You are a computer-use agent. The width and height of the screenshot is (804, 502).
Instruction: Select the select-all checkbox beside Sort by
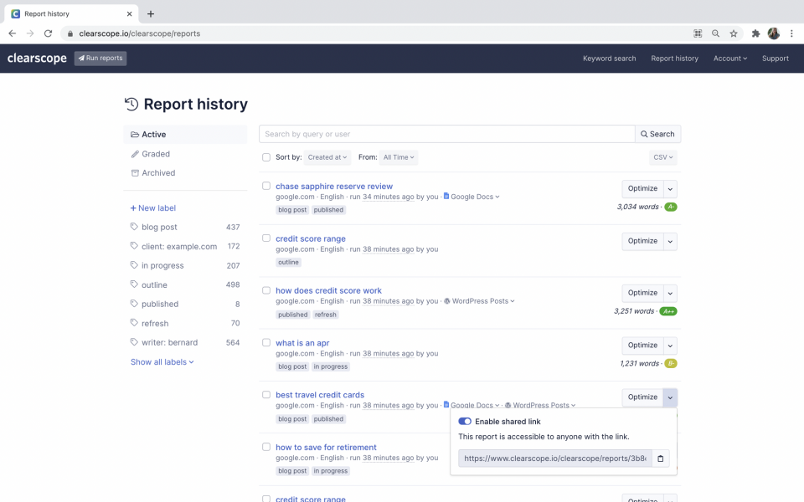tap(266, 156)
